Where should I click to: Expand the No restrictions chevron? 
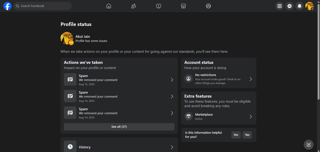[251, 79]
